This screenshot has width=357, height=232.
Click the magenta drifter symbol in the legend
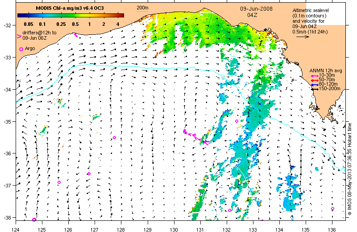(19, 37)
